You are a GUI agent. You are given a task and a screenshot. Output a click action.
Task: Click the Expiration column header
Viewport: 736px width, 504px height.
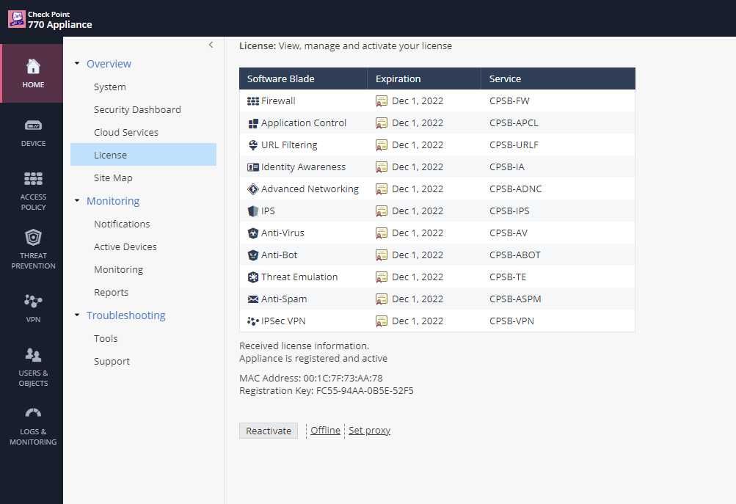click(x=424, y=78)
